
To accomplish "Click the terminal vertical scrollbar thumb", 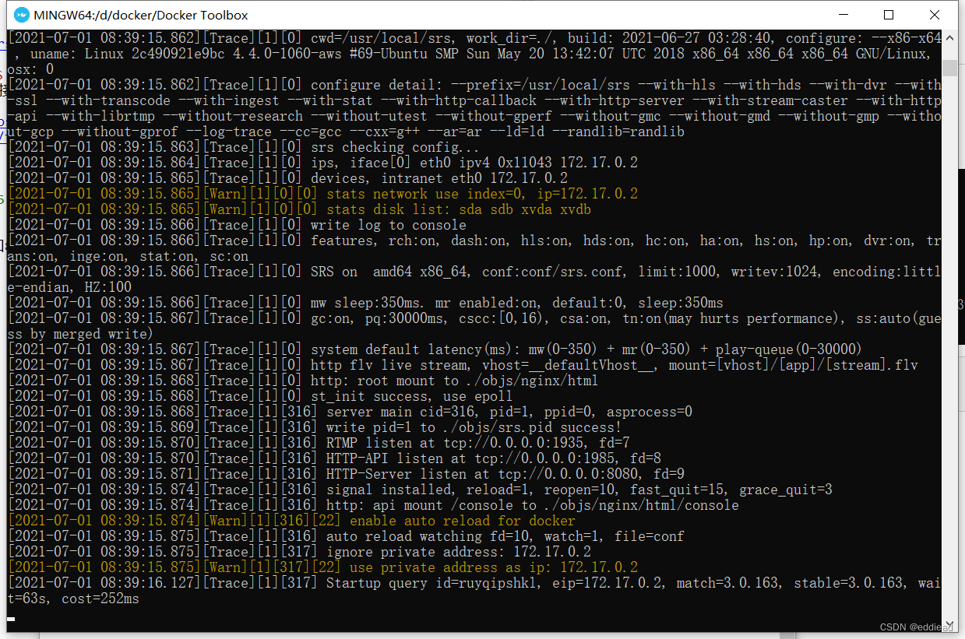I will pos(950,68).
